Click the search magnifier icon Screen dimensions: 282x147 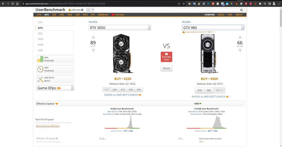[241, 10]
